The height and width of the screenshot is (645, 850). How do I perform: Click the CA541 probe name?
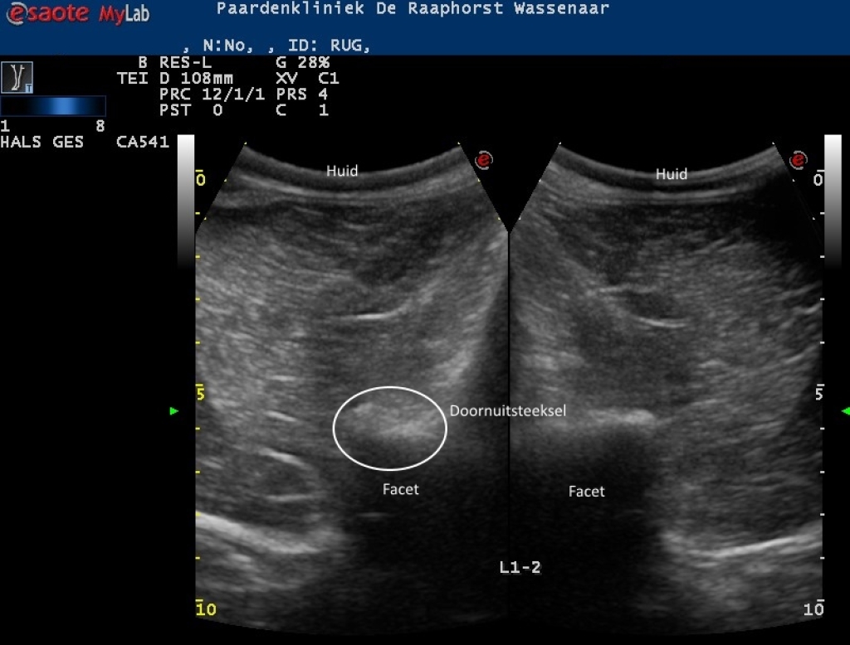pyautogui.click(x=144, y=142)
